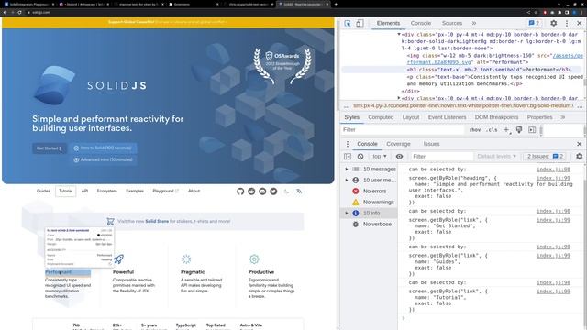This screenshot has height=330, width=587.
Task: Toggle the live expression eye icon
Action: tap(400, 157)
